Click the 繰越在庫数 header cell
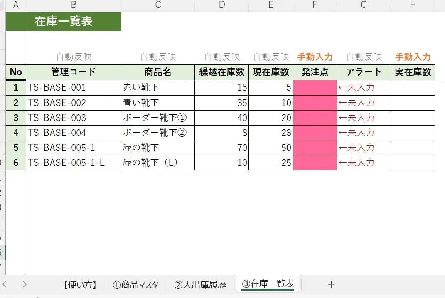The width and height of the screenshot is (445, 298). tap(221, 72)
